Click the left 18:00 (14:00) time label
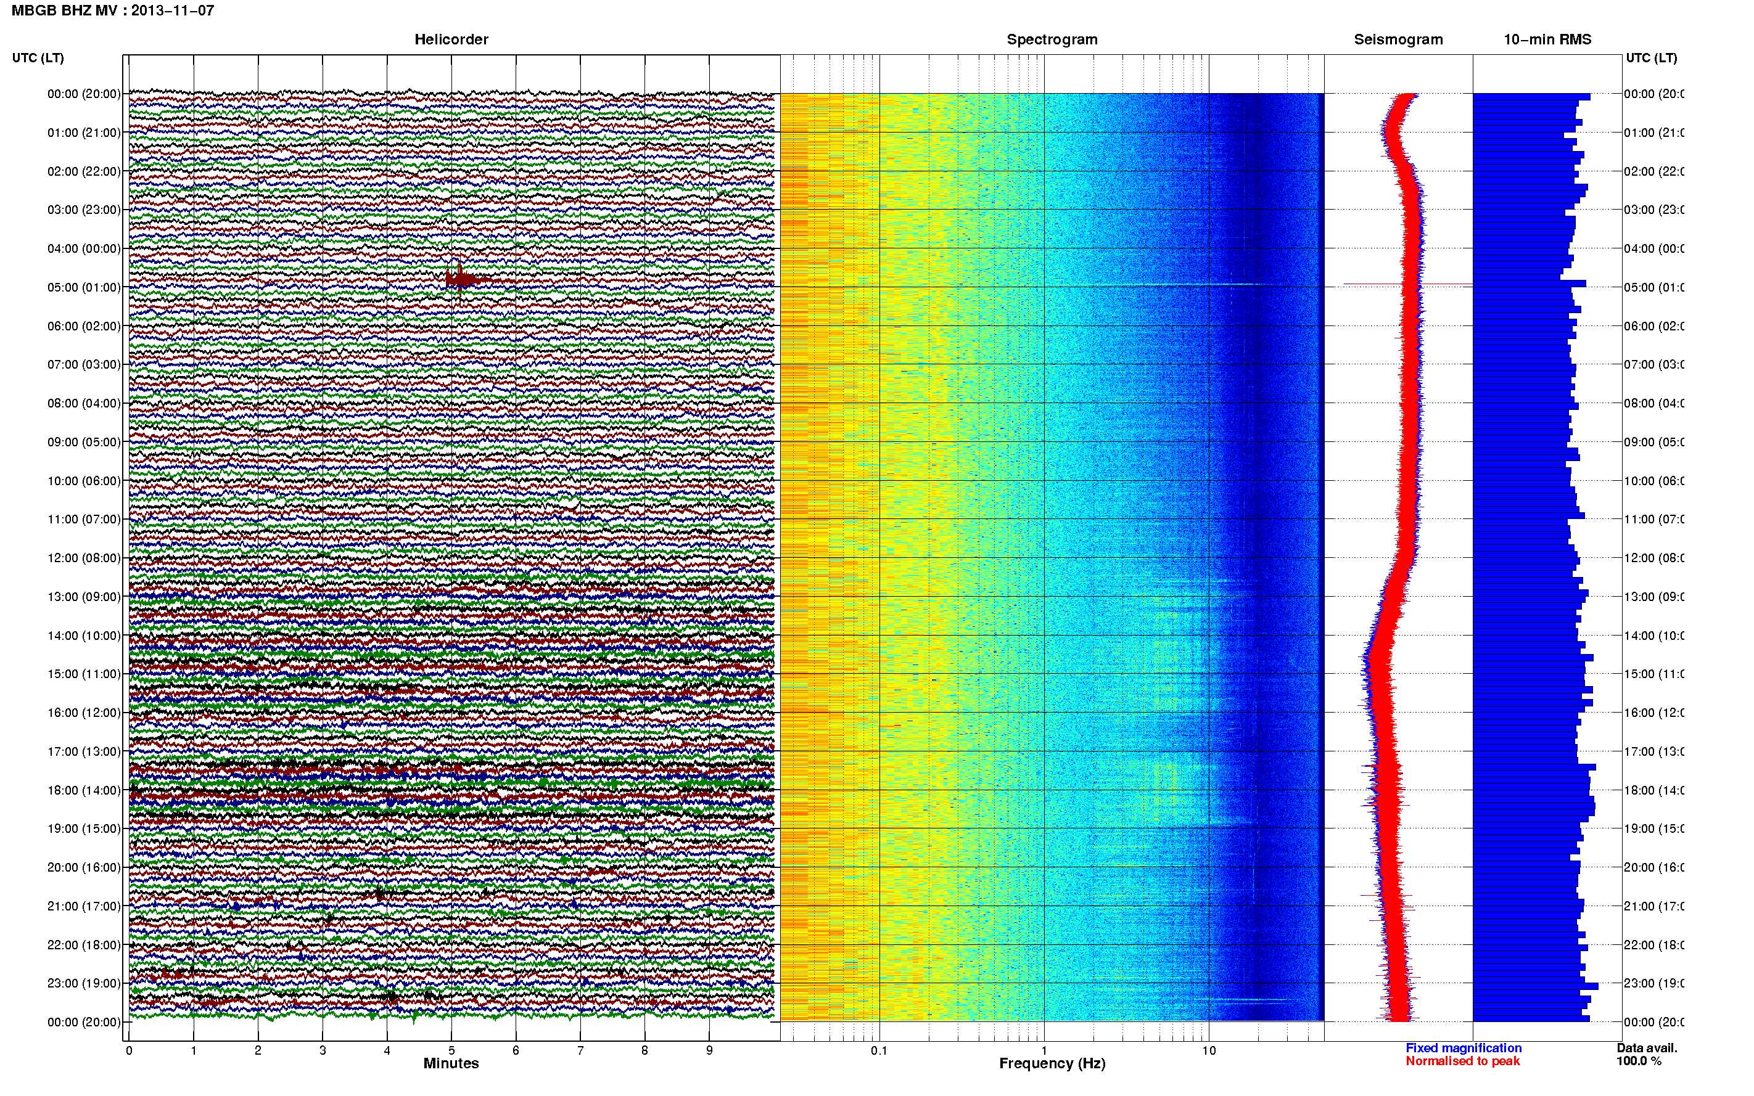 [x=84, y=791]
